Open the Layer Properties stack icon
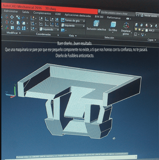 (137, 25)
